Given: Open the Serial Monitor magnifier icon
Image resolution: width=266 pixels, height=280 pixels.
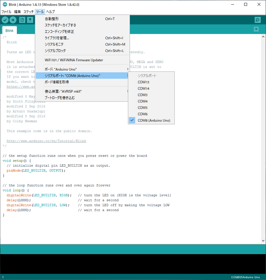Looking at the screenshot, I should (x=257, y=20).
